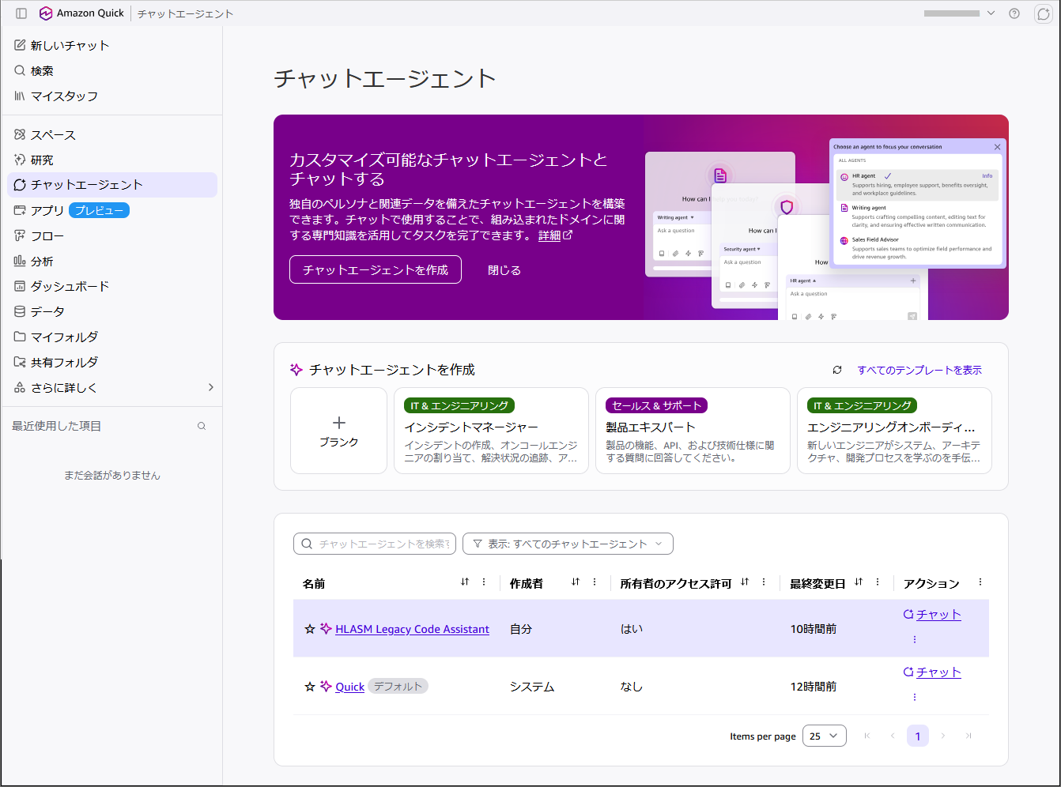Click the デフォルト badge next to Quick
Screen dimensions: 1061x787
pyautogui.click(x=398, y=687)
